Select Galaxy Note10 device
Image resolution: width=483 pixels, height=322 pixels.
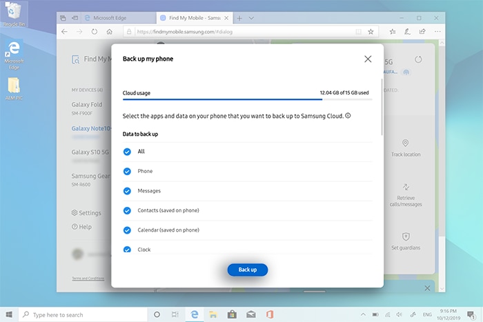coord(91,128)
